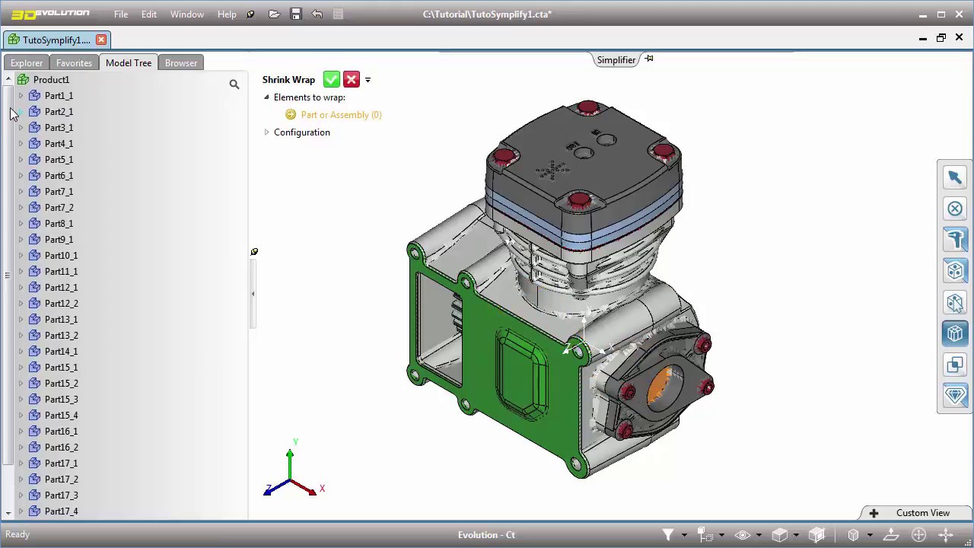Click the Part or Assembly (0) selector
Image resolution: width=974 pixels, height=548 pixels.
pyautogui.click(x=341, y=115)
